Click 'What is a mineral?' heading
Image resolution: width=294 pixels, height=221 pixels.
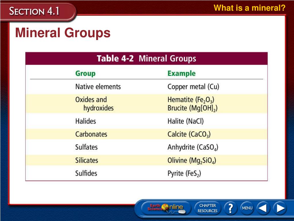tap(249, 8)
